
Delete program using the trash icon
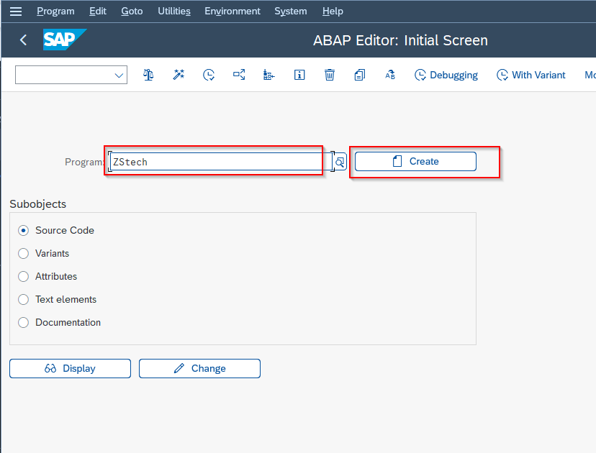pos(330,75)
